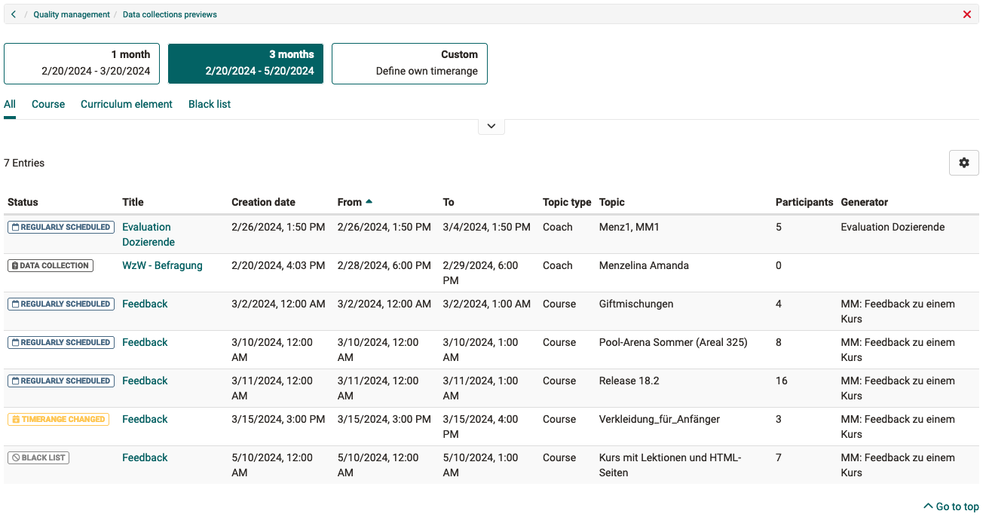
Task: Navigate to Quality management via breadcrumb
Action: [x=72, y=14]
